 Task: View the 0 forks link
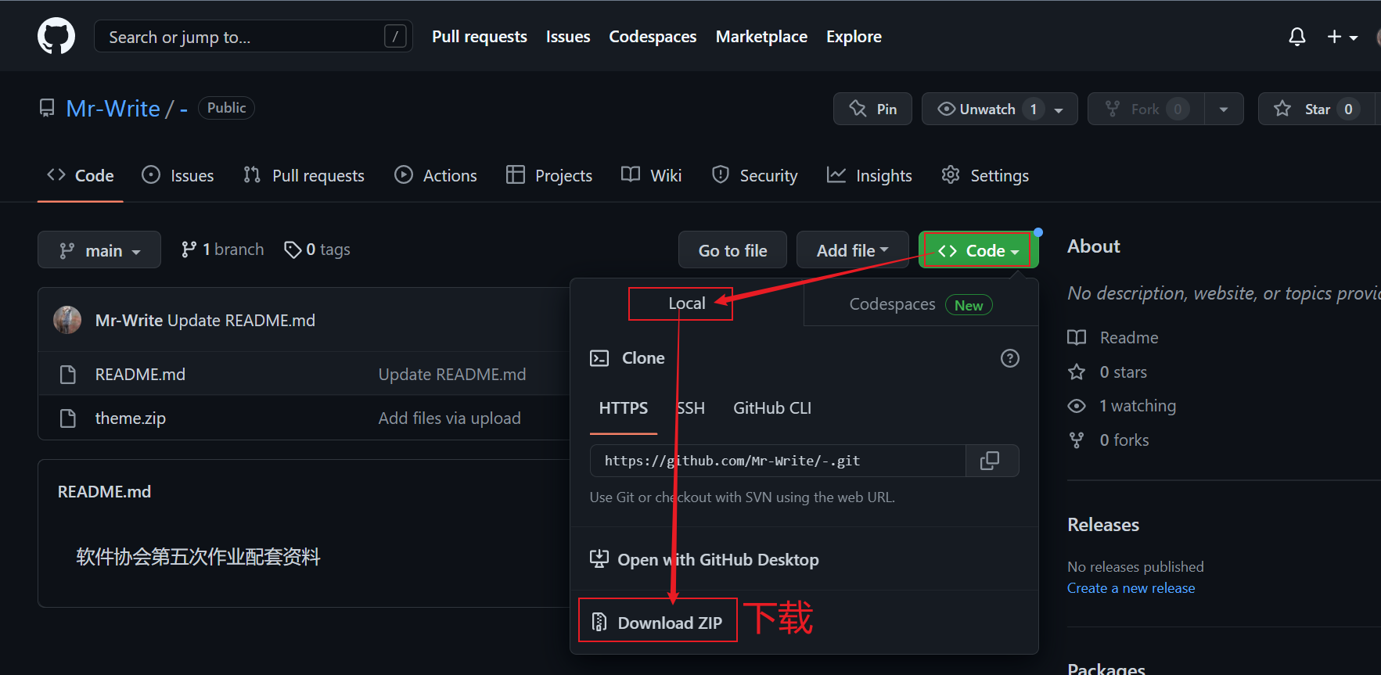(1109, 440)
